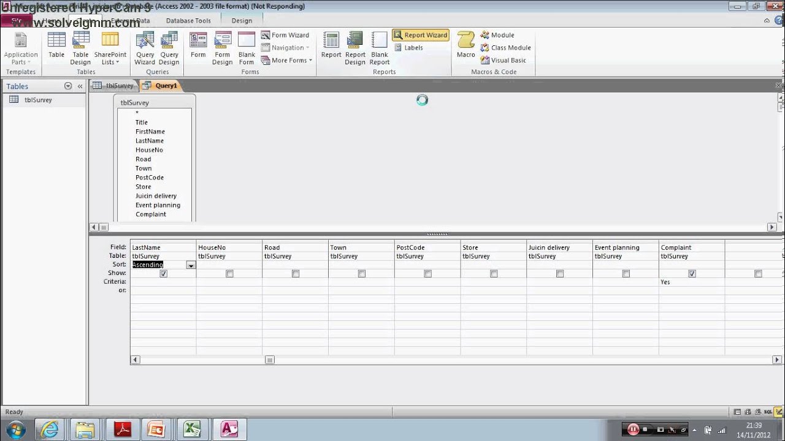Start the Report Wizard

[421, 35]
